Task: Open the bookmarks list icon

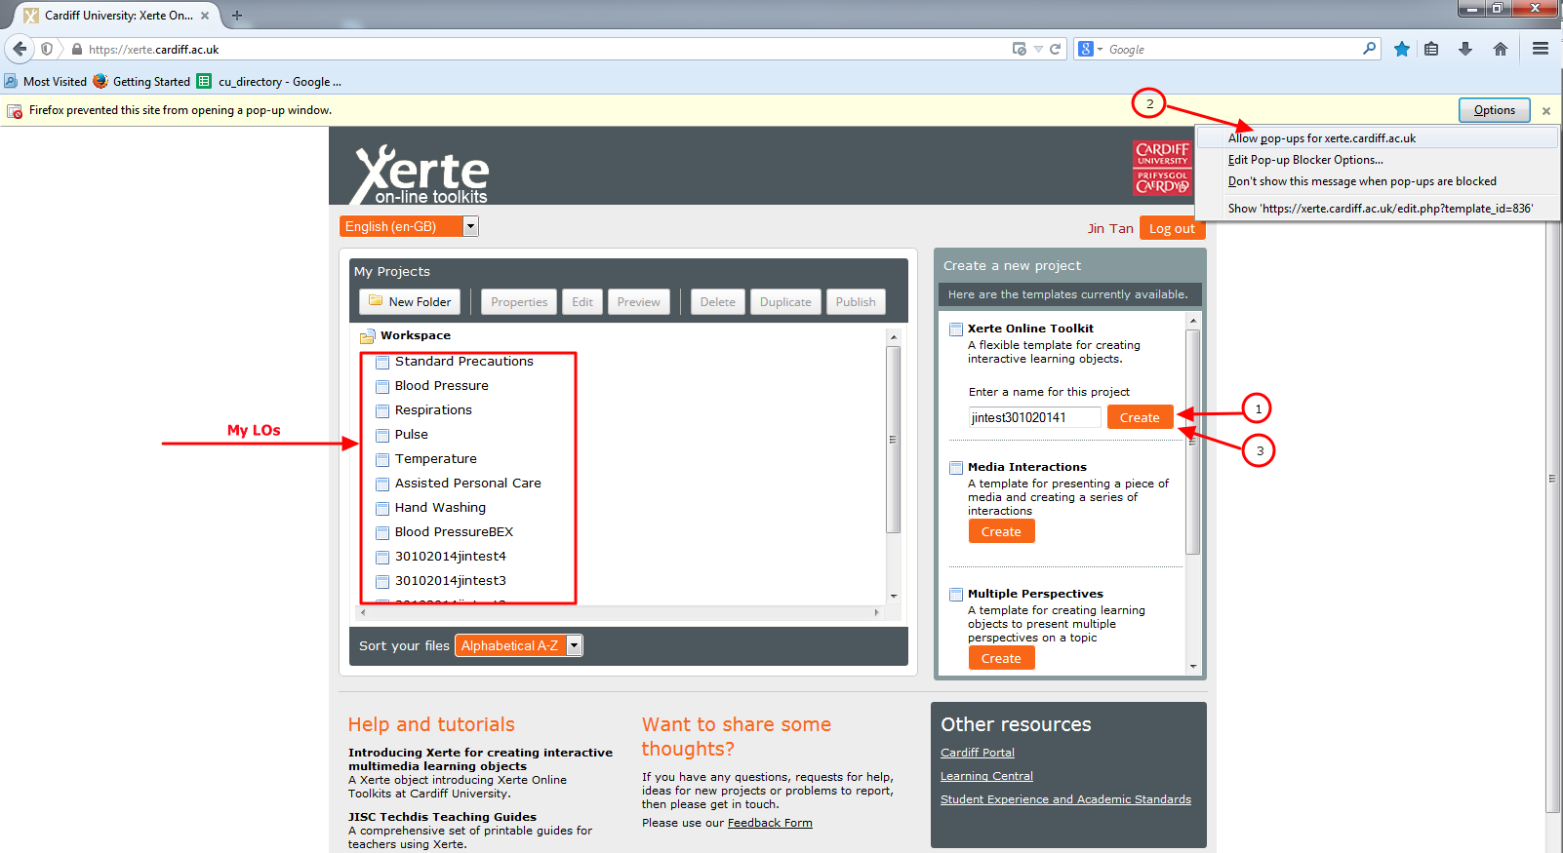Action: pyautogui.click(x=1431, y=49)
